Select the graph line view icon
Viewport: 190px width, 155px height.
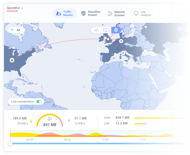coord(96,30)
